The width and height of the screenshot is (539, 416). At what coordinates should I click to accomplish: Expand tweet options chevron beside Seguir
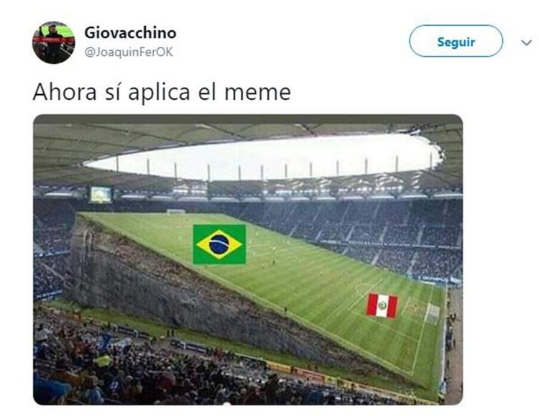point(526,43)
